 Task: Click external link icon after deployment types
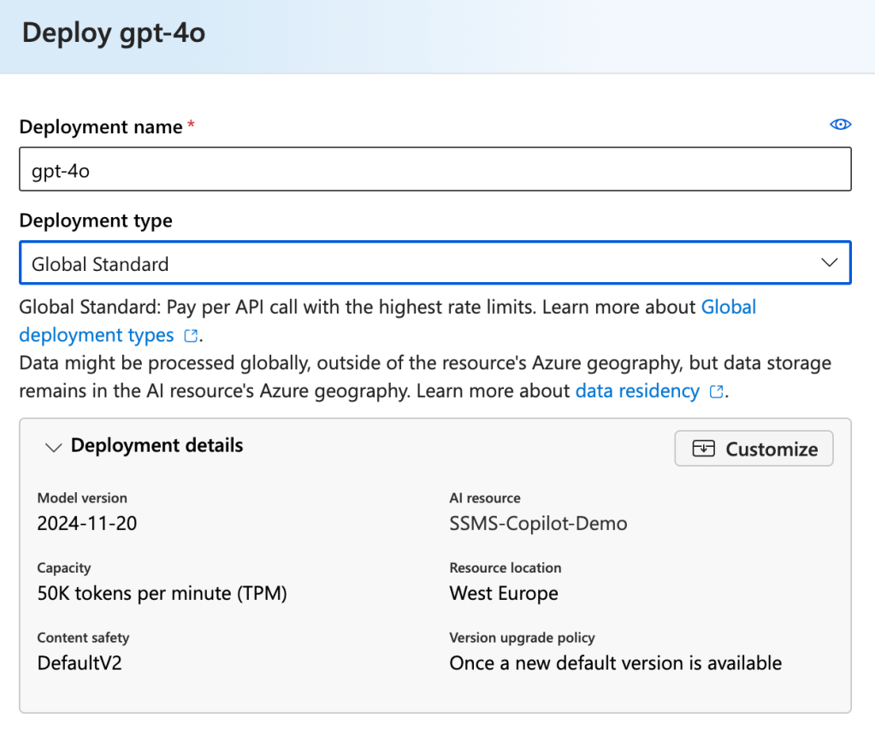tap(192, 335)
